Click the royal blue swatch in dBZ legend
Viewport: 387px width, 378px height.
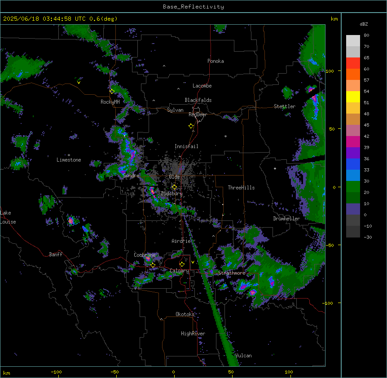(353, 164)
